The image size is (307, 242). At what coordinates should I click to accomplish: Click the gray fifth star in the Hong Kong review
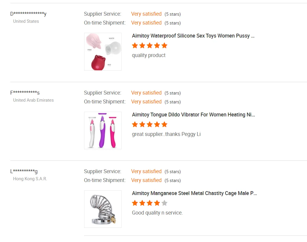click(x=164, y=203)
